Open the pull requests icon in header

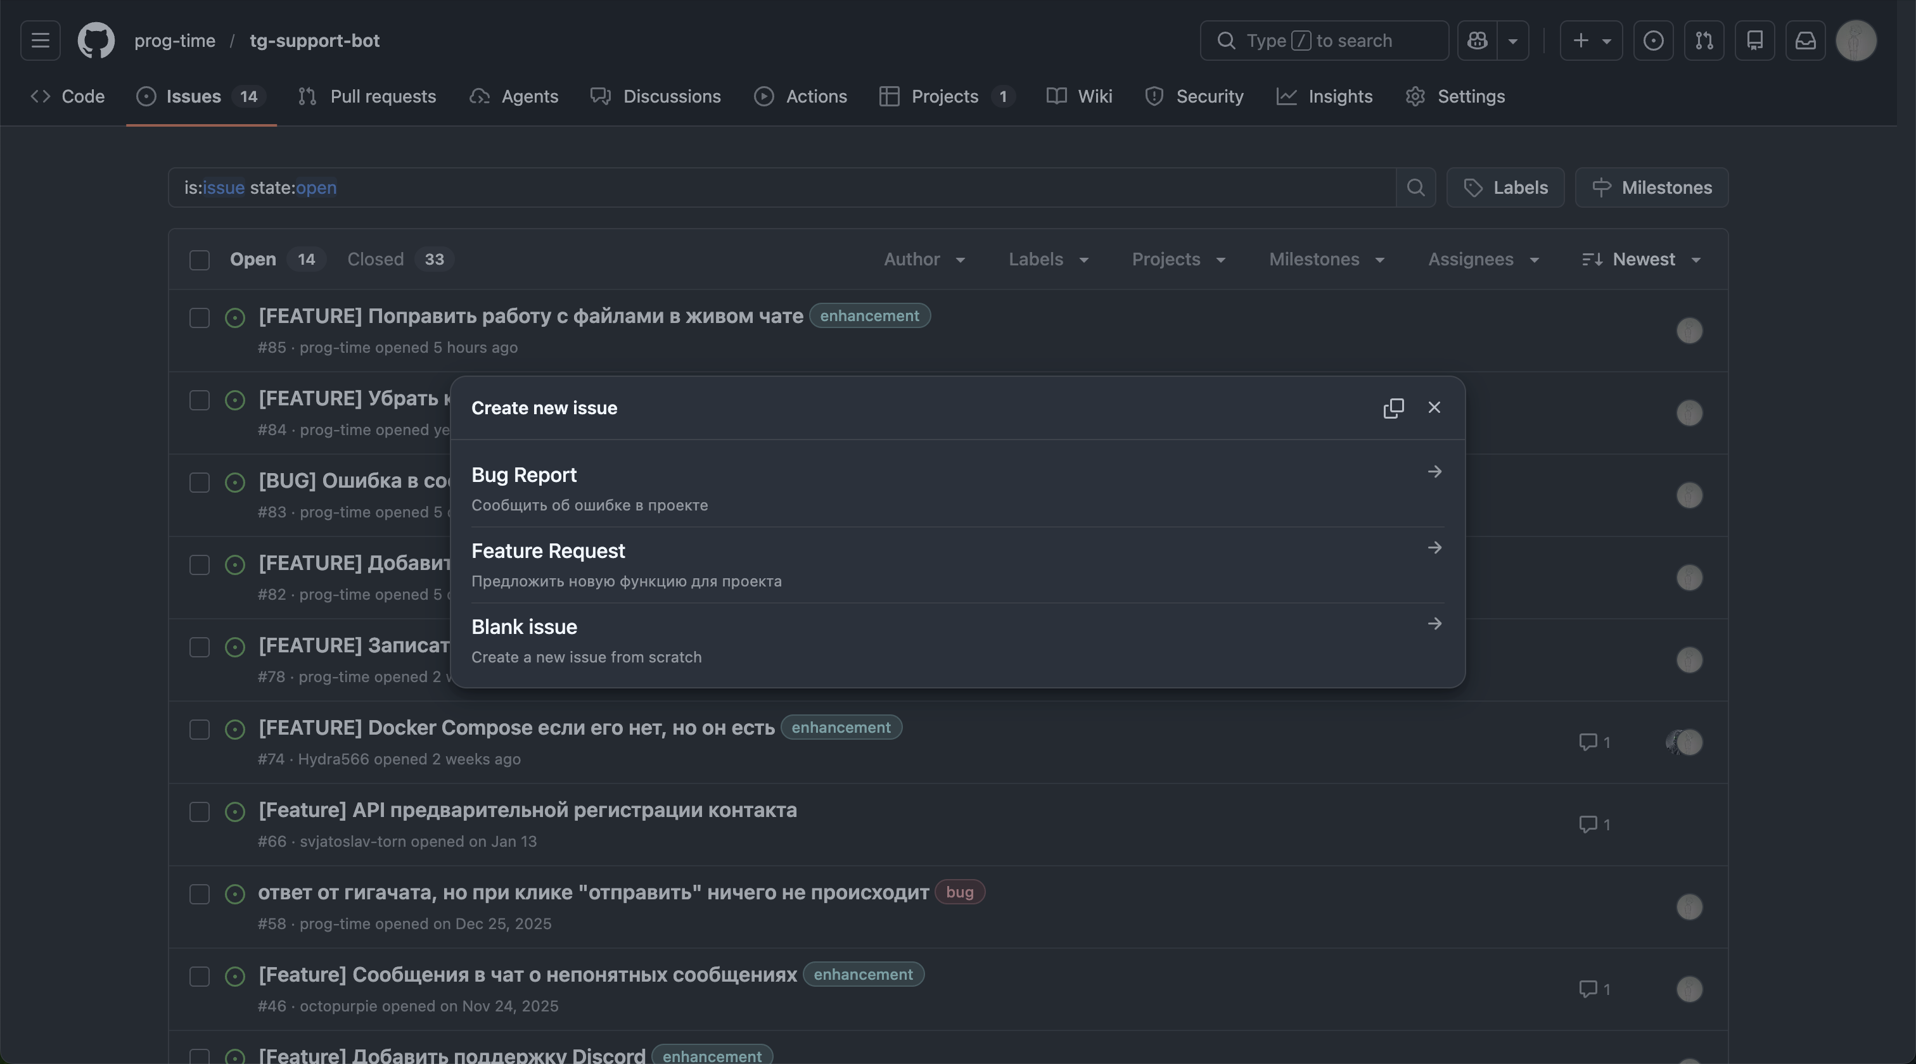(1704, 40)
